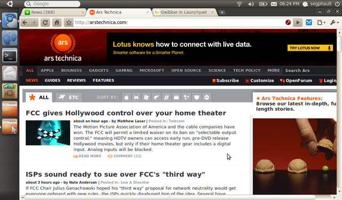This screenshot has width=342, height=200.
Task: Go to the browser home page icon
Action: click(57, 22)
